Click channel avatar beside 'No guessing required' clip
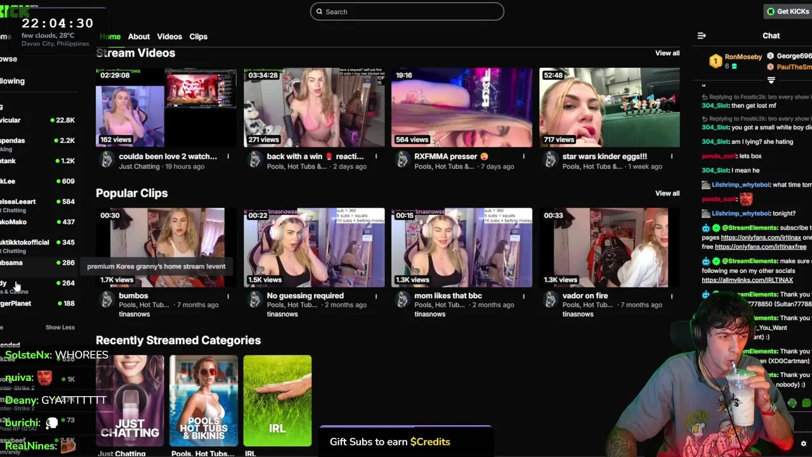Image resolution: width=812 pixels, height=457 pixels. point(254,299)
